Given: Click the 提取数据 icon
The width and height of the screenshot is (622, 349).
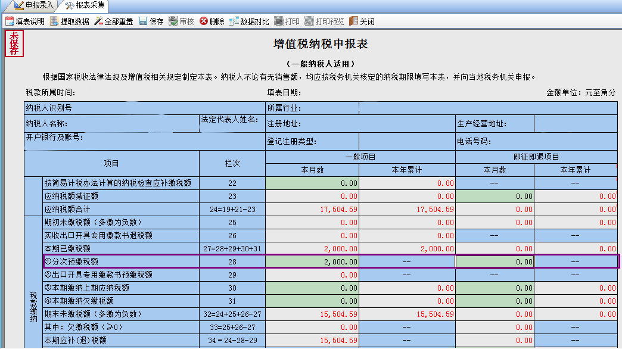Looking at the screenshot, I should 54,21.
